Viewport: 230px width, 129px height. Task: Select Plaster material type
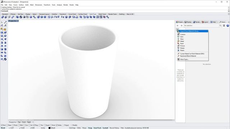tap(182, 48)
